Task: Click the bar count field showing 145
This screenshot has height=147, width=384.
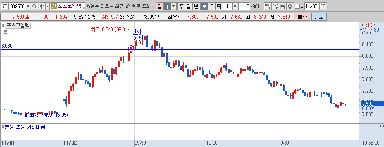Action: pyautogui.click(x=244, y=6)
